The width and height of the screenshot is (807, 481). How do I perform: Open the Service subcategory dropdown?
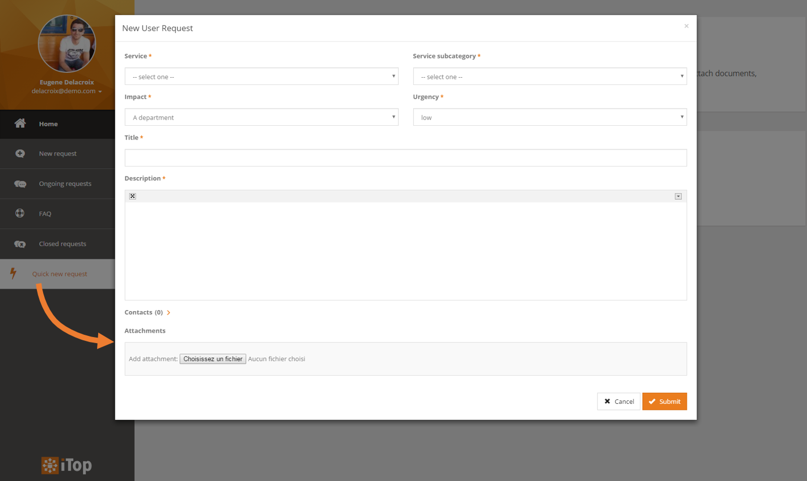pyautogui.click(x=549, y=77)
